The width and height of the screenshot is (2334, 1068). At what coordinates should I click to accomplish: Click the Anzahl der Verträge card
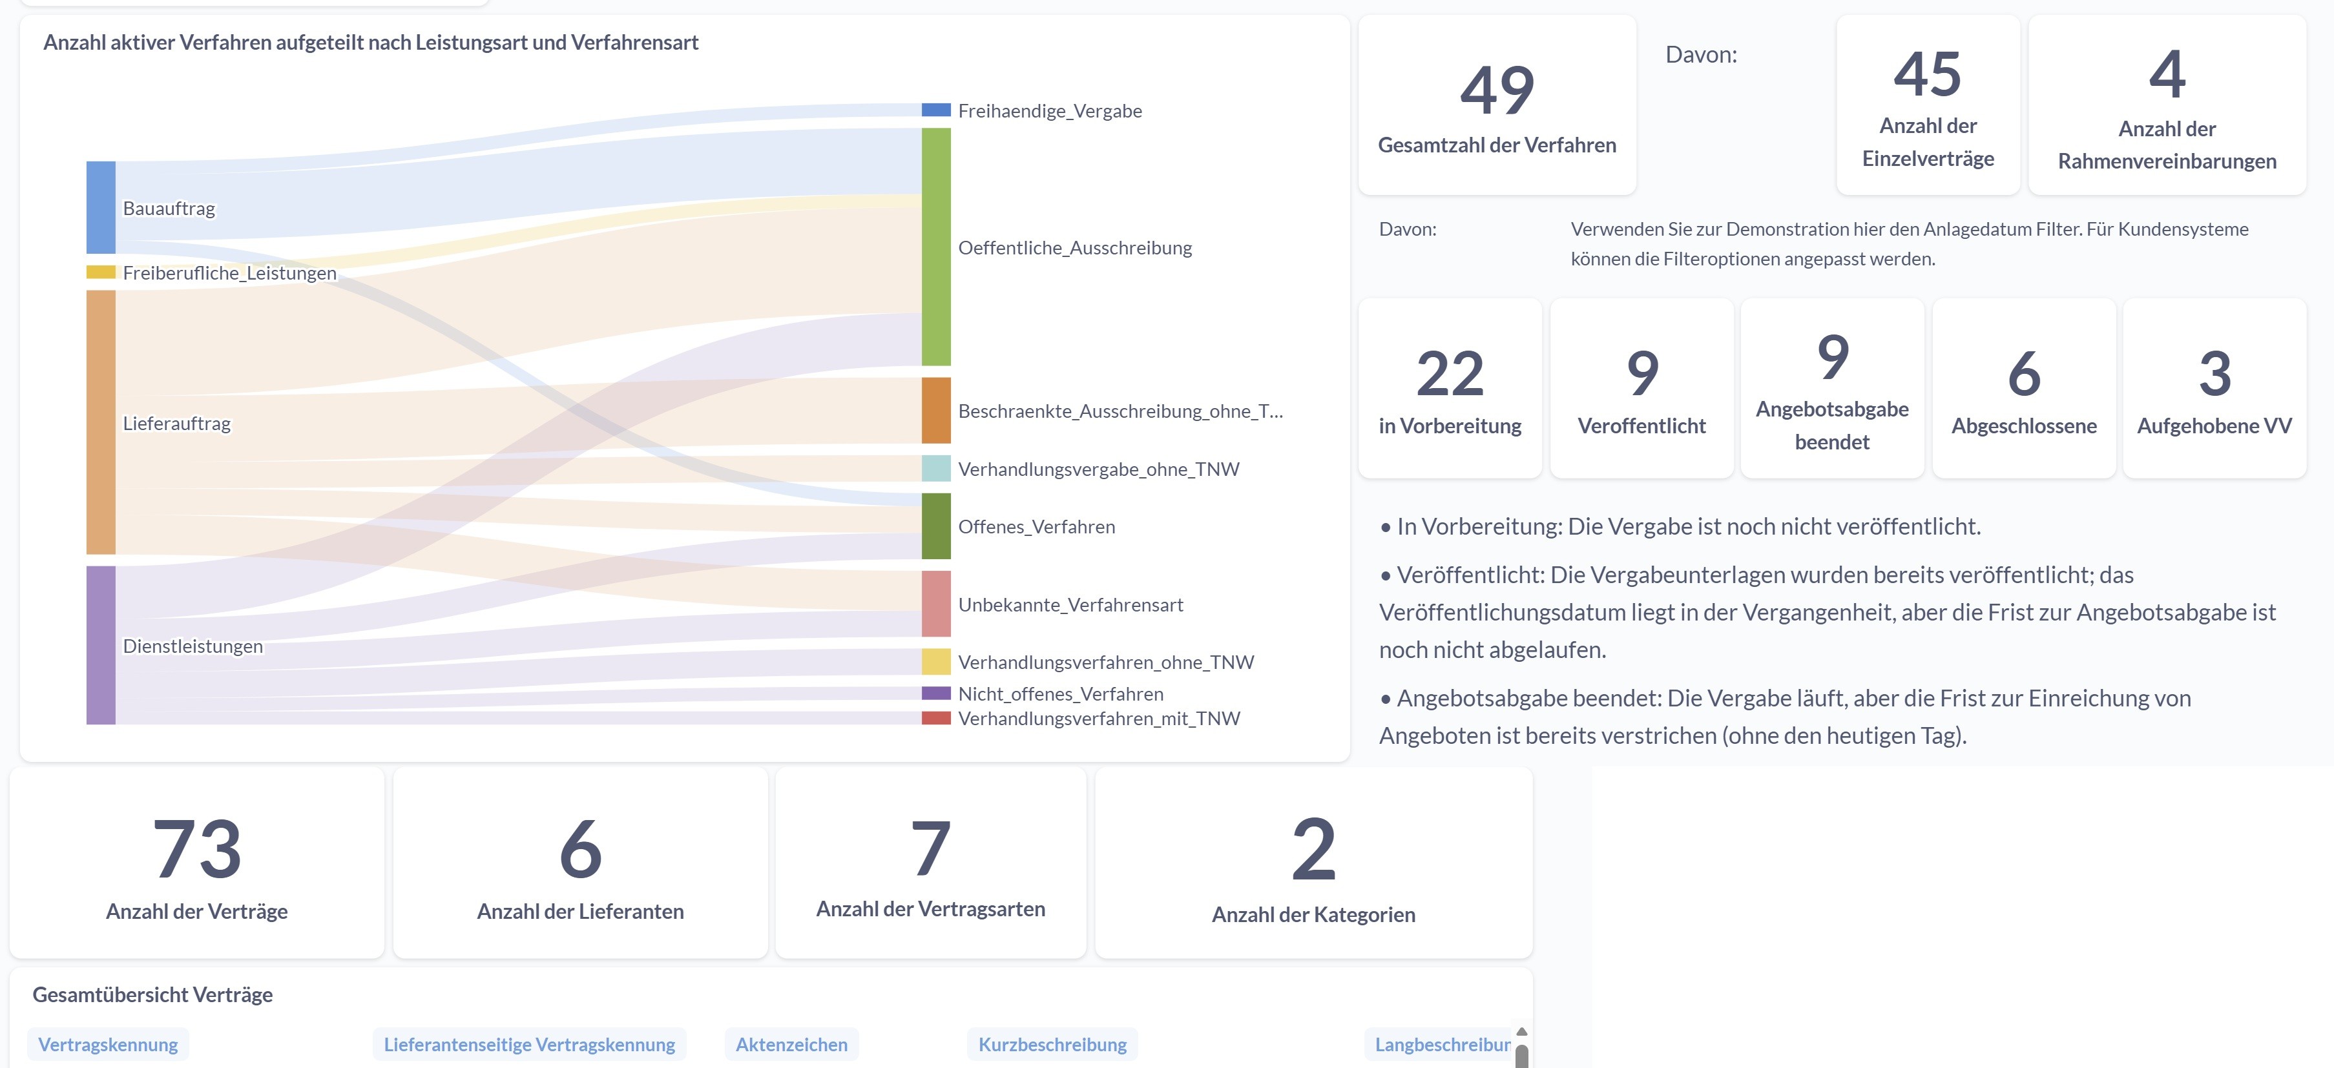(x=196, y=863)
